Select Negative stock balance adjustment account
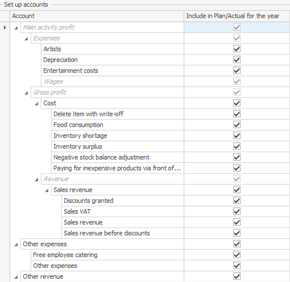This screenshot has width=290, height=282. point(101,157)
